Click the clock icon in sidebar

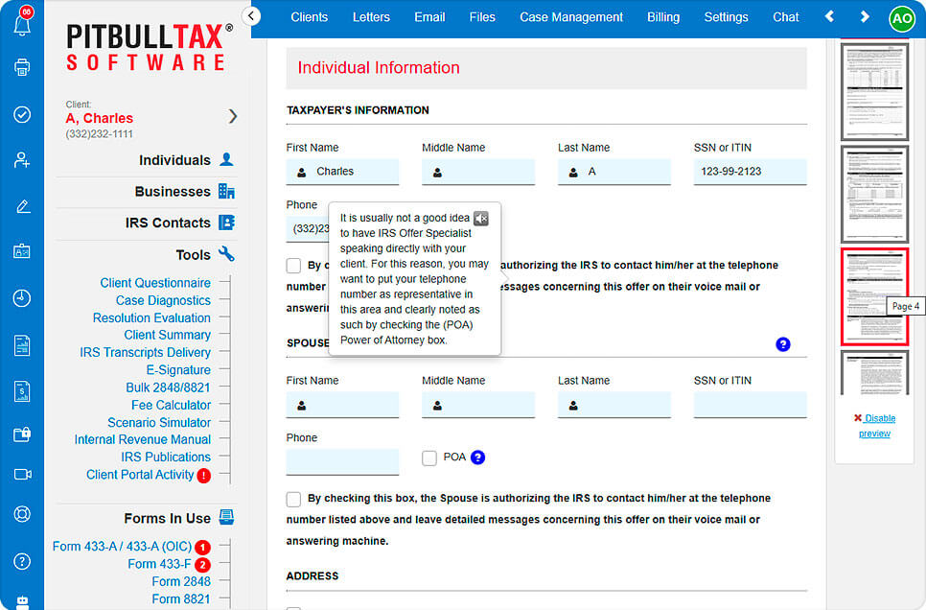22,298
